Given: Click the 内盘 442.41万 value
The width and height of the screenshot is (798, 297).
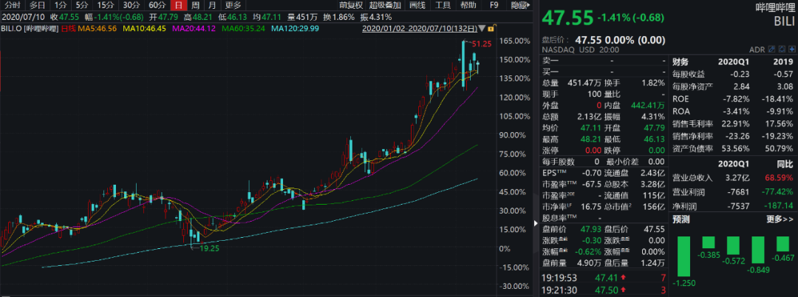Looking at the screenshot, I should 647,105.
